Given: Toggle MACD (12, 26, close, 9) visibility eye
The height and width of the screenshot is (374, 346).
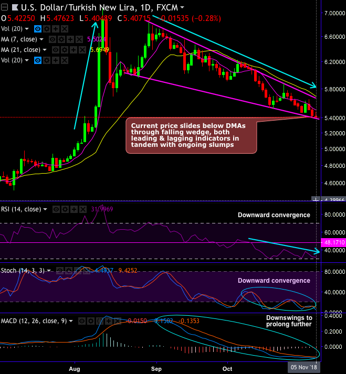Looking at the screenshot, I should (82, 322).
